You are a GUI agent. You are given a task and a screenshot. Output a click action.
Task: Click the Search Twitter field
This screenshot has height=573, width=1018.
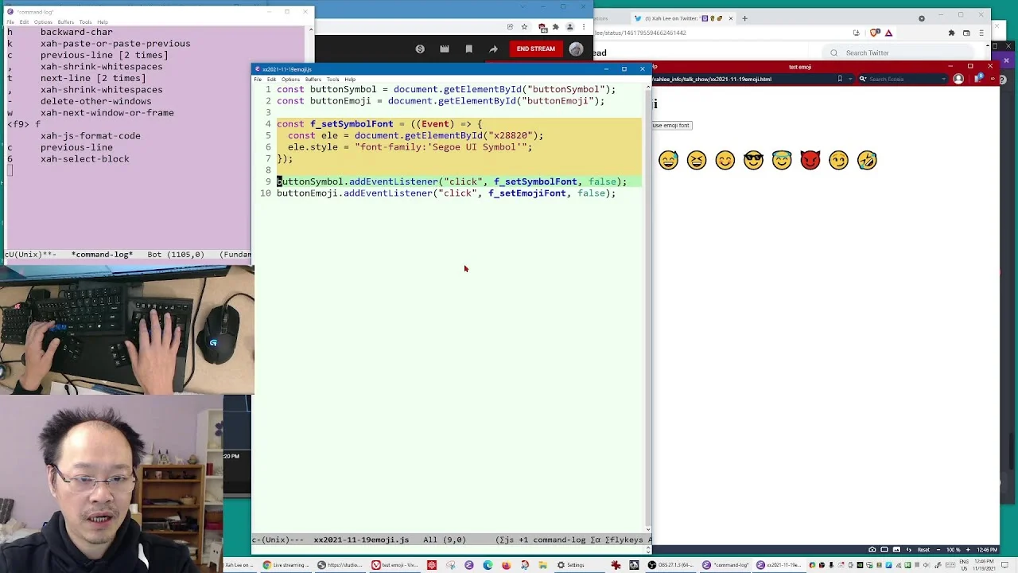point(899,53)
